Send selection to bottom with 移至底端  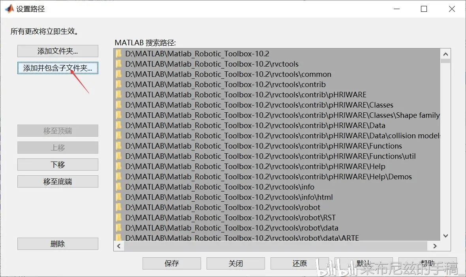coord(58,182)
